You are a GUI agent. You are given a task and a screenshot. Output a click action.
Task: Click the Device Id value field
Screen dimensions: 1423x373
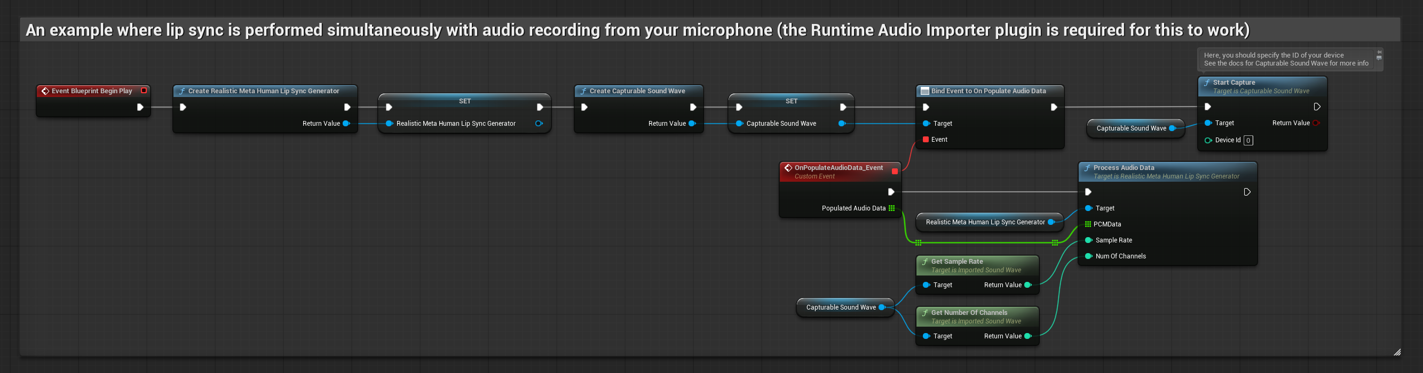1248,140
